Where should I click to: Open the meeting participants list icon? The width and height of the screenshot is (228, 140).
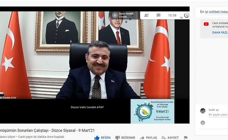(x=147, y=15)
